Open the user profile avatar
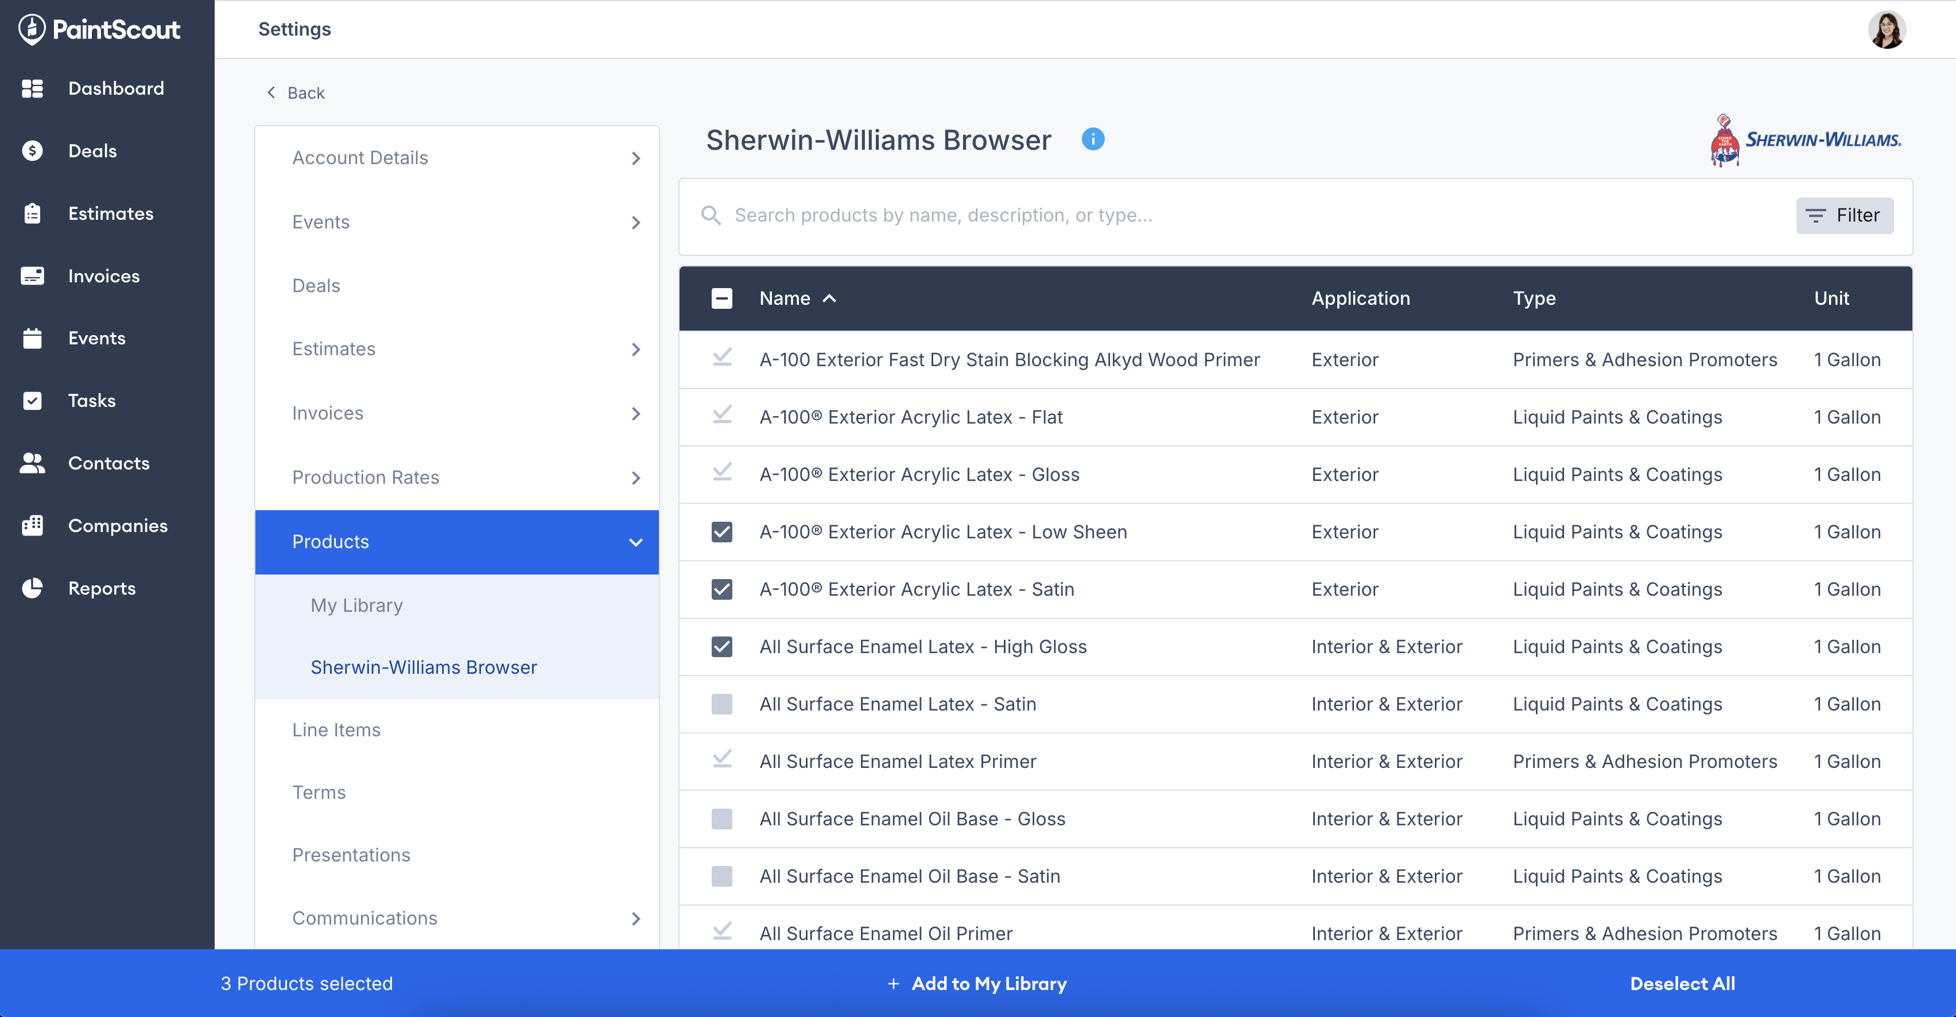Image resolution: width=1956 pixels, height=1017 pixels. point(1886,30)
